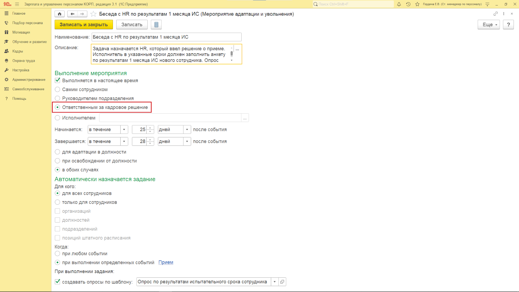
Task: Open the 'Завершается' days unit dropdown
Action: tap(187, 141)
